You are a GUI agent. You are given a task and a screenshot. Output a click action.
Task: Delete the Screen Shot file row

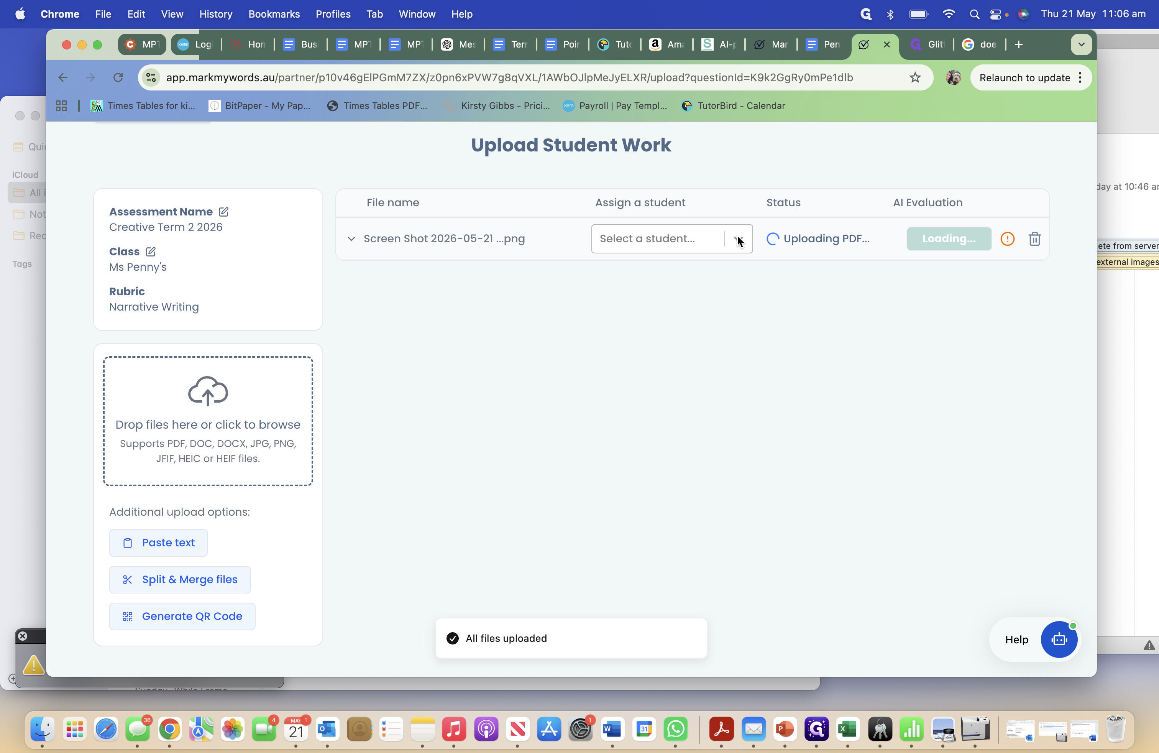[1035, 238]
